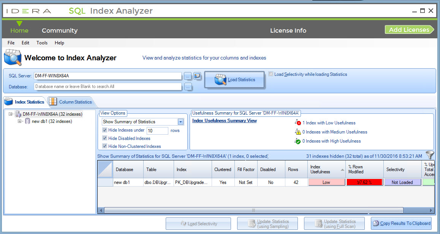Click the red 97.62% Rows Modified cell
Viewport: 440px width, 234px height.
tap(364, 182)
